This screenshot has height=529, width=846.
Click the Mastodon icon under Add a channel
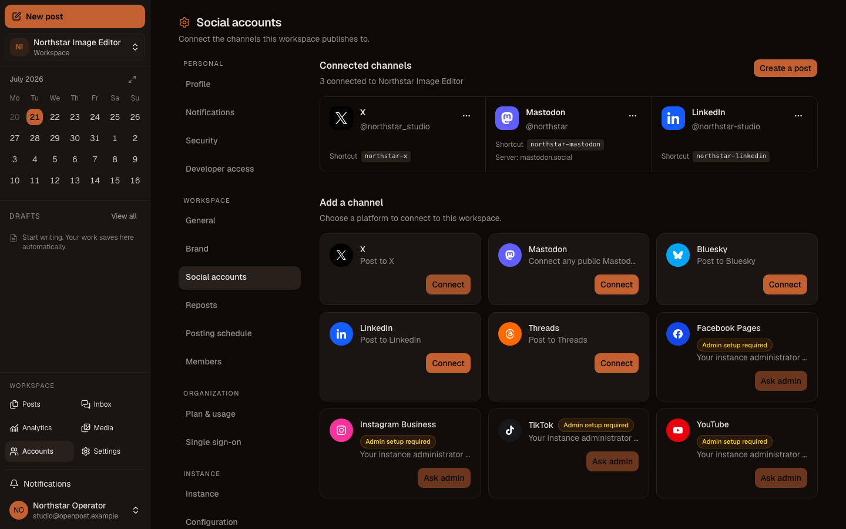click(x=510, y=255)
